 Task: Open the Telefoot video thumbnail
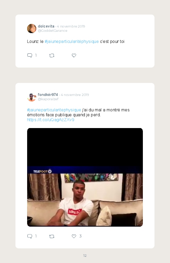(x=85, y=177)
